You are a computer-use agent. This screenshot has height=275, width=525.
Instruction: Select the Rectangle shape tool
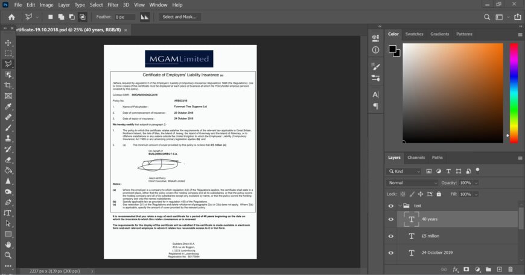point(8,234)
